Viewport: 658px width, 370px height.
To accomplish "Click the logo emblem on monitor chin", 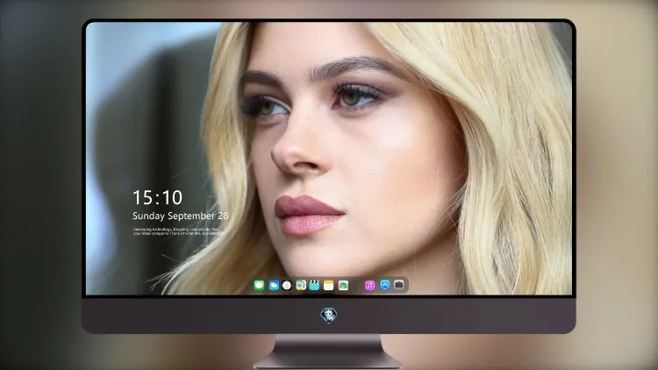I will point(329,315).
